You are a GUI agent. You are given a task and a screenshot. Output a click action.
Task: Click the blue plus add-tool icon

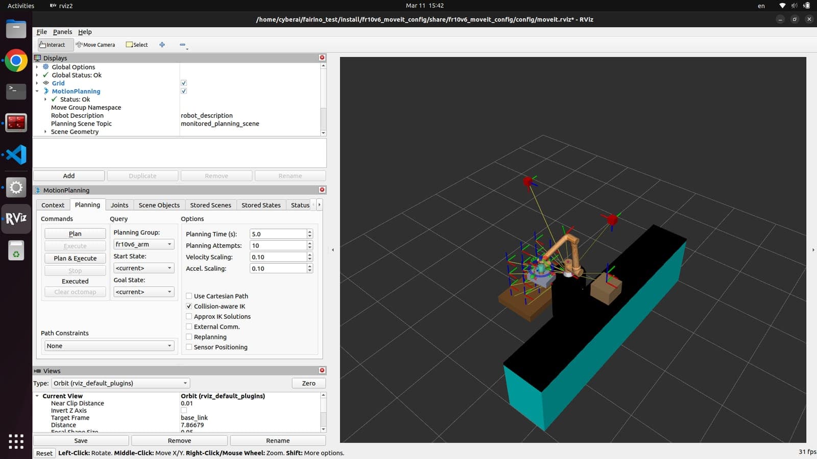click(x=162, y=45)
